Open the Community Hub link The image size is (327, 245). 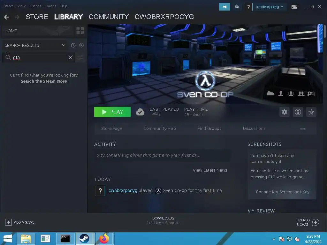pos(160,129)
